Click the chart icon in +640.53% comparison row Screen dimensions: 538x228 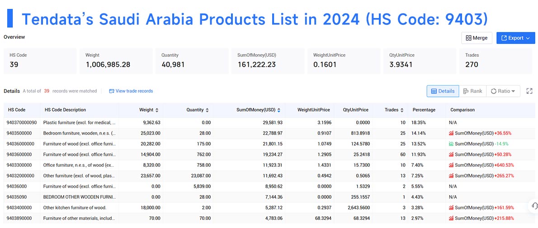click(451, 165)
